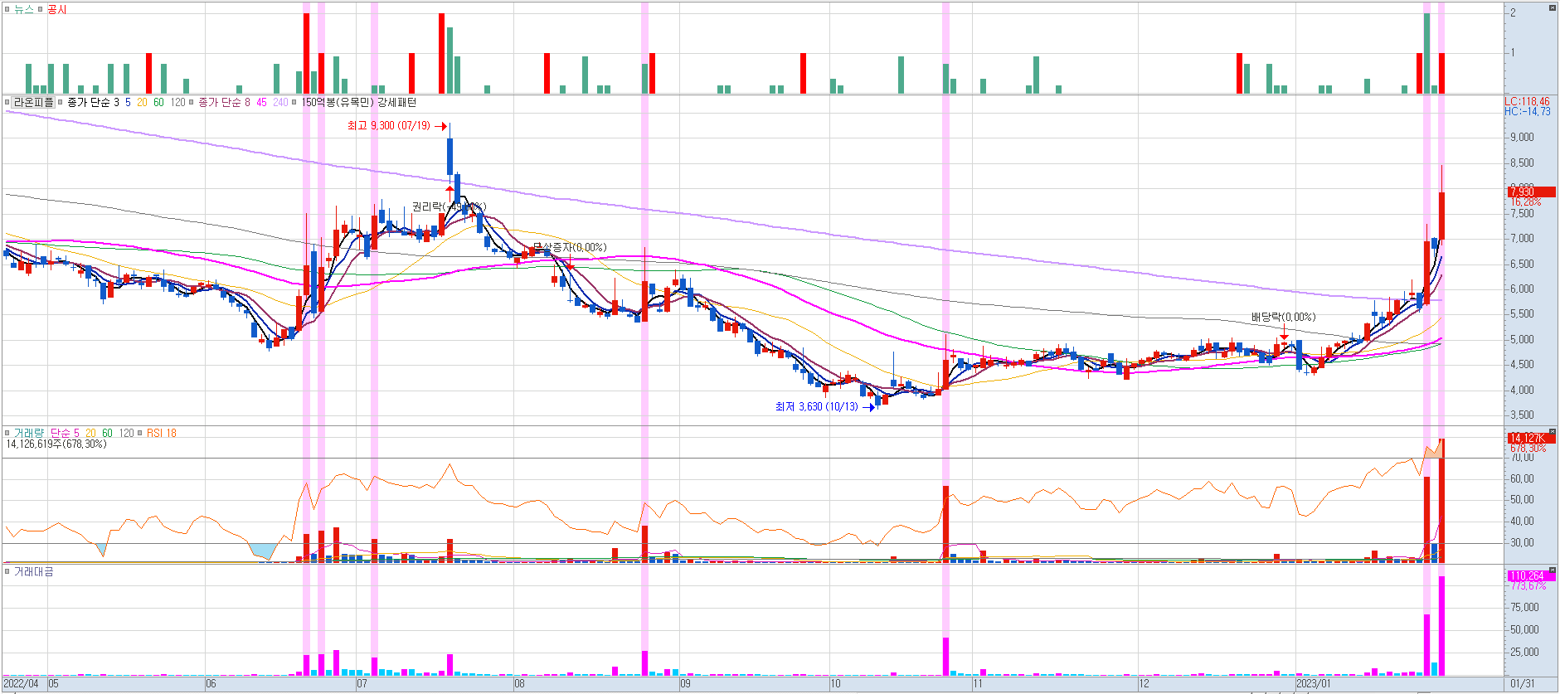Screen dimensions: 1560x694
Task: Click the 배당락(0.00%) event marker
Action: pos(1283,317)
